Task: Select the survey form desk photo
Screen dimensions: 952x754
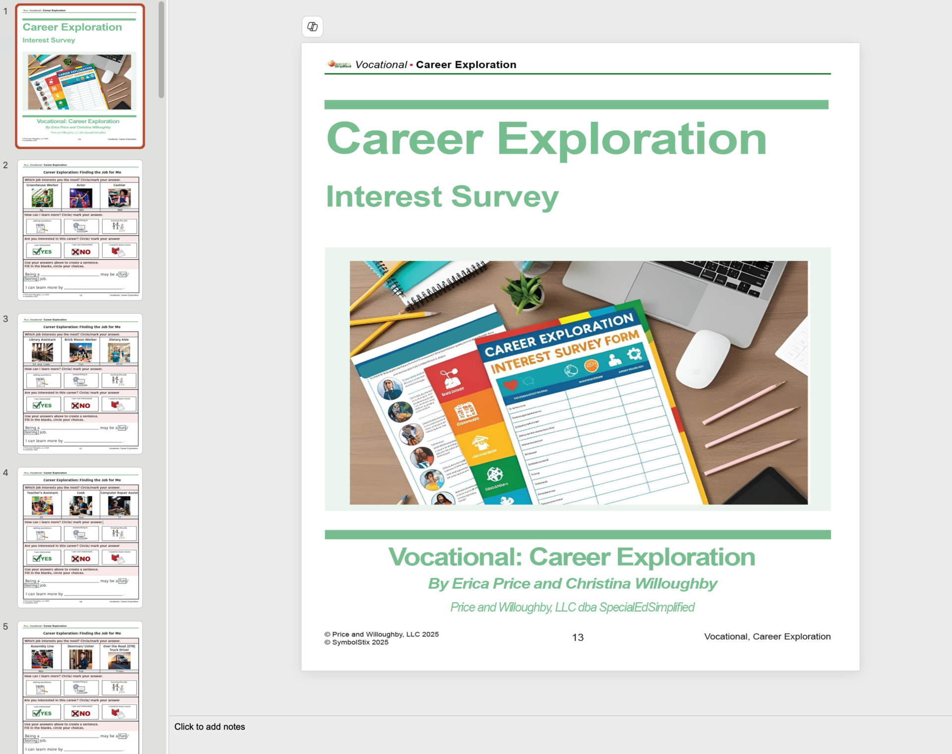Action: pos(578,382)
